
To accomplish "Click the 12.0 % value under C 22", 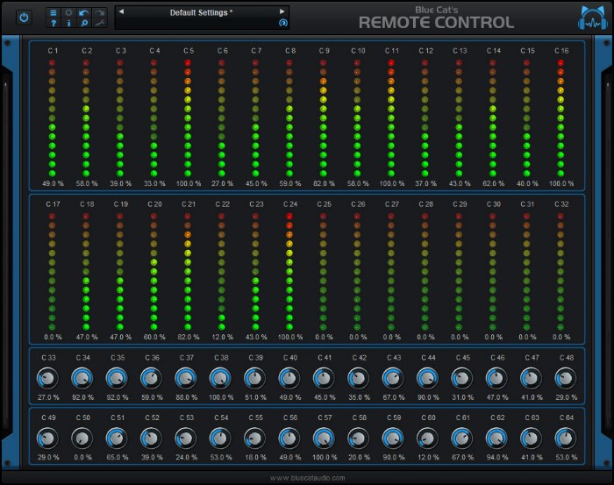I will 222,337.
